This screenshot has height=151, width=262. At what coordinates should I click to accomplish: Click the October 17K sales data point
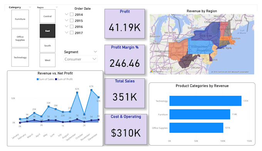point(84,114)
